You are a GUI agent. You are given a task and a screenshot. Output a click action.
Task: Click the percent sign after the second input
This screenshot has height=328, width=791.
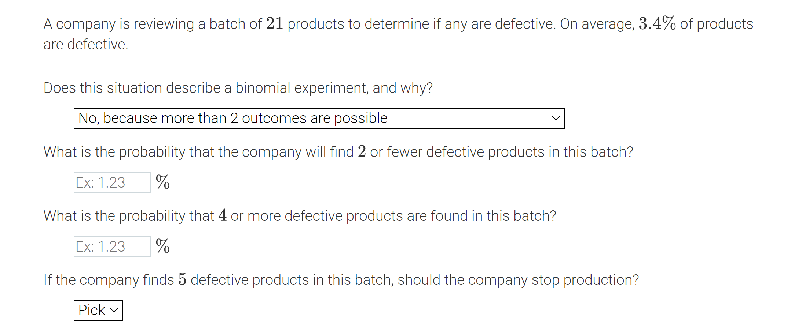click(x=163, y=246)
